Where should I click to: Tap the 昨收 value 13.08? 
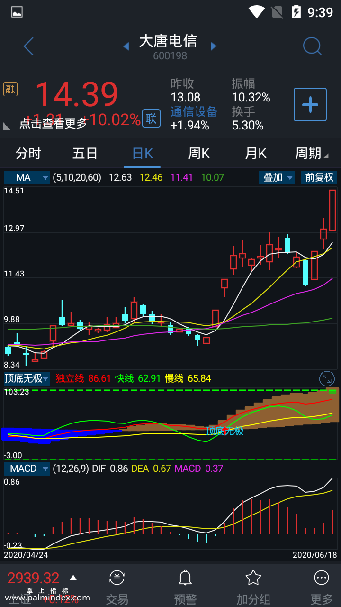186,97
